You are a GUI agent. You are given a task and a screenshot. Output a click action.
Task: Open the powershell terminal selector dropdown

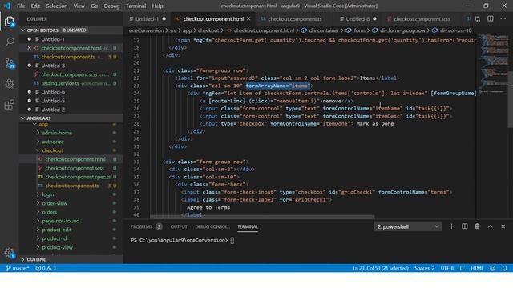click(408, 226)
